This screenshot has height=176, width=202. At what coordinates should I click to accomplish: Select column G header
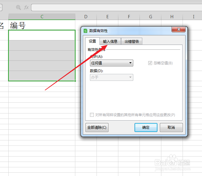point(151,17)
